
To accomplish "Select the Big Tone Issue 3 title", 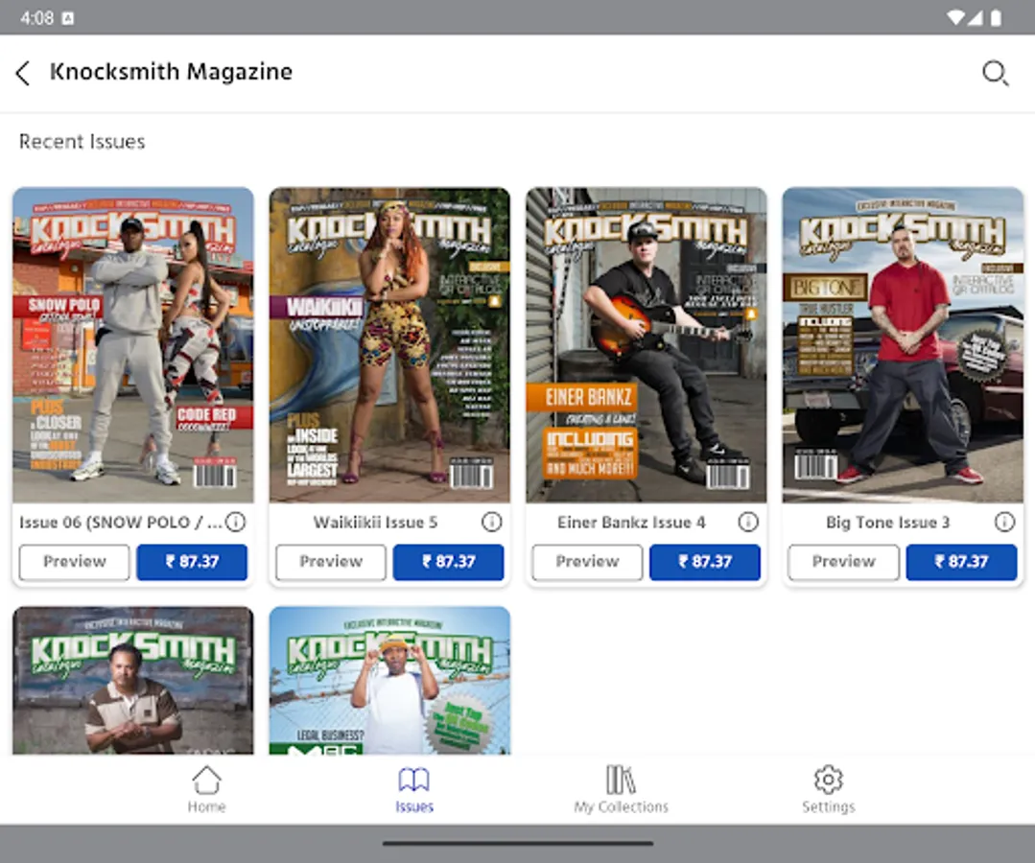I will tap(888, 523).
